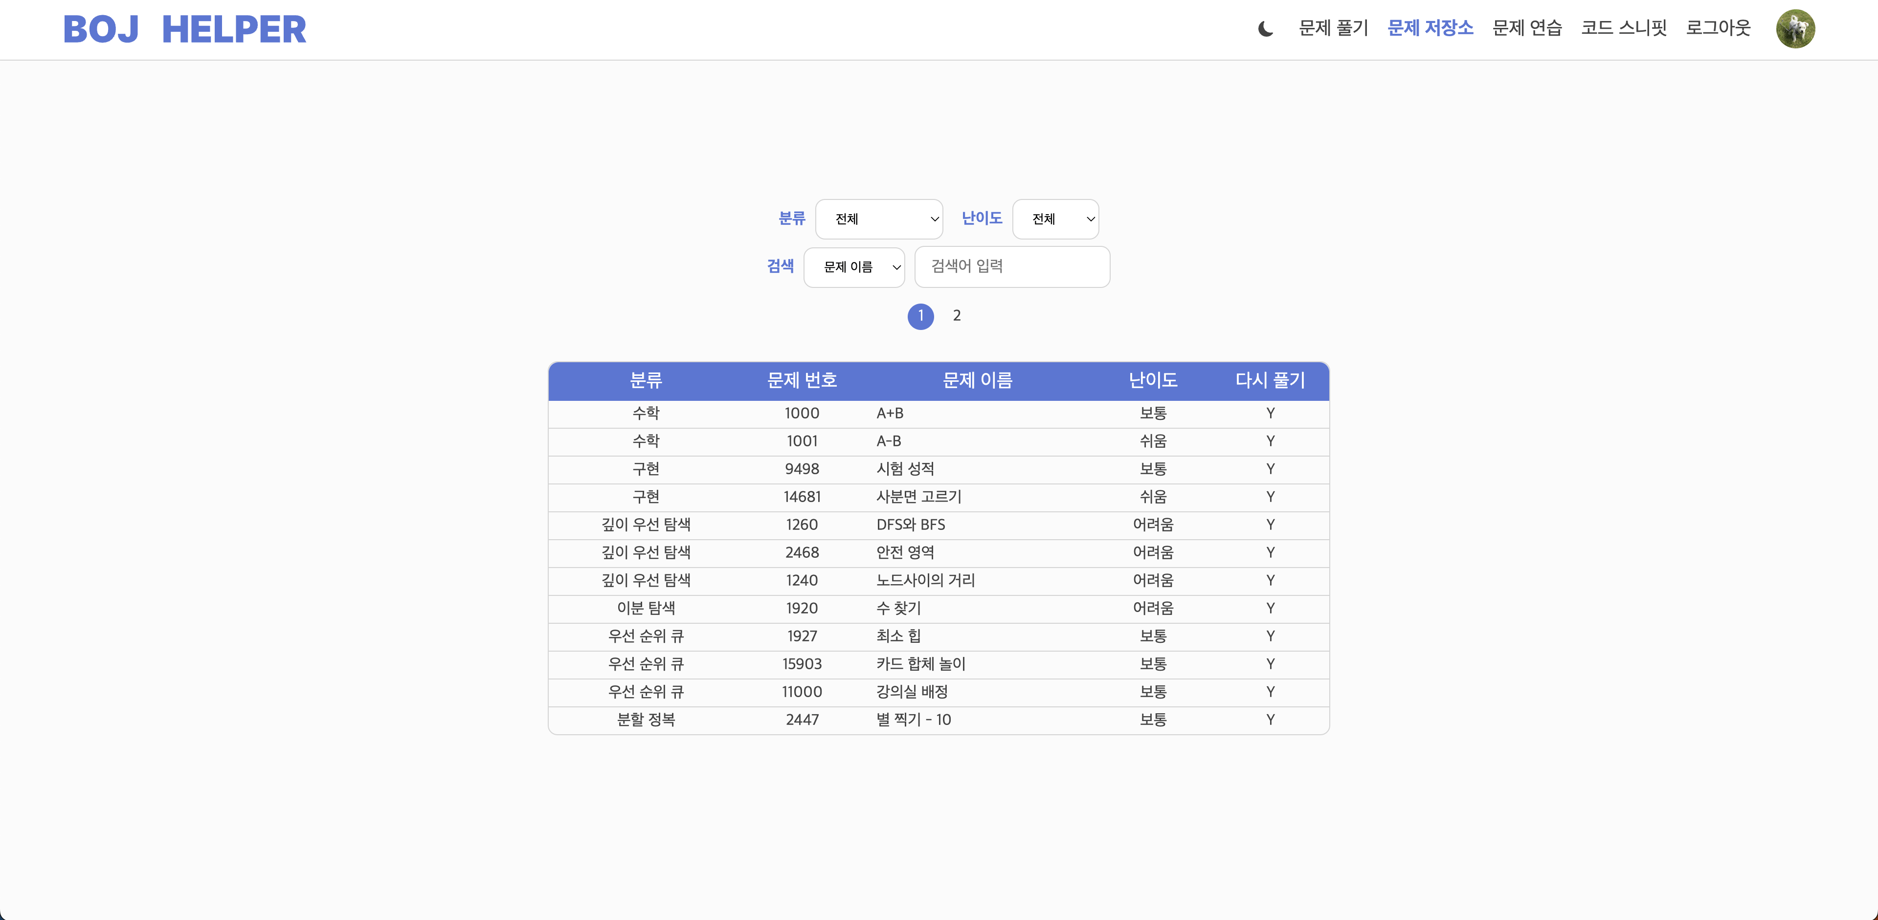Image resolution: width=1878 pixels, height=920 pixels.
Task: Open the 문제 풀기 menu
Action: (1333, 28)
